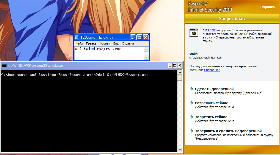The height and width of the screenshot is (155, 280).
Task: Open the Файл menu in Notepad
Action: (79, 43)
